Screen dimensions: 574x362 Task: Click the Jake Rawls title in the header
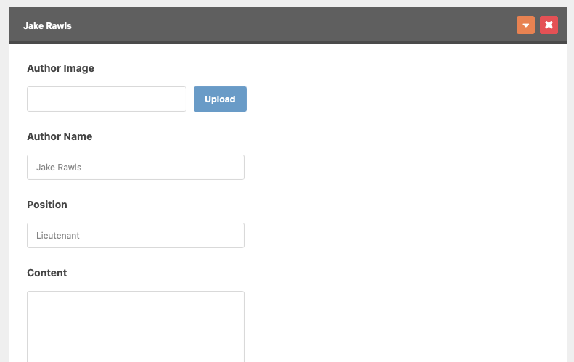tap(47, 26)
